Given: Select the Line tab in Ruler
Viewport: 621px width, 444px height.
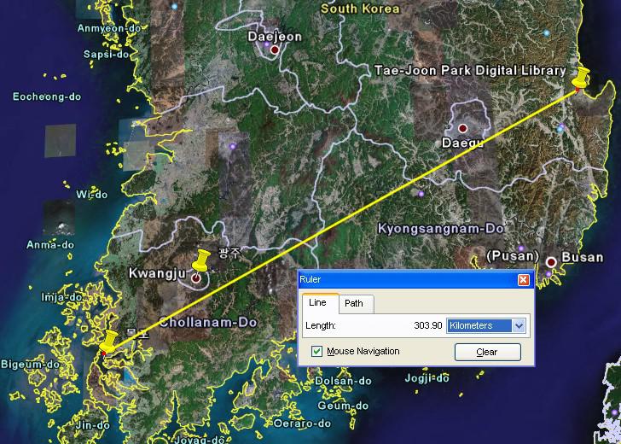Looking at the screenshot, I should (x=320, y=303).
